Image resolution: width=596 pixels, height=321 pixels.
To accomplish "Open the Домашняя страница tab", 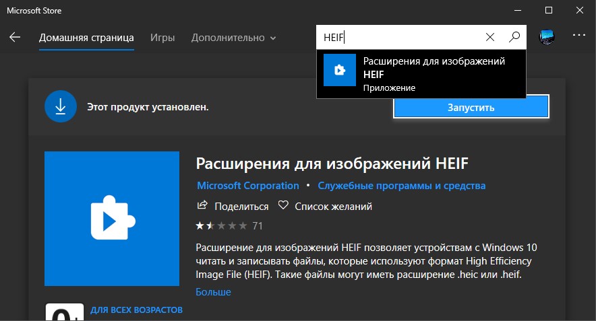I will tap(86, 38).
